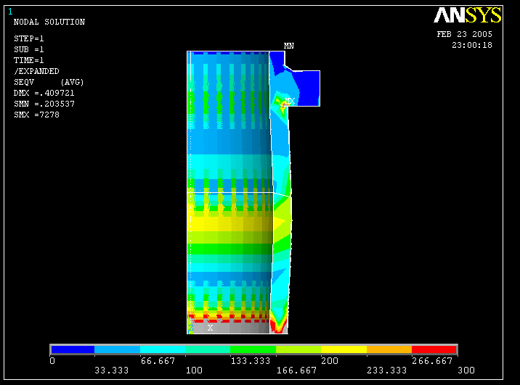Click the MX maximum stress marker
Screen dimensions: 520x385
tap(290, 101)
